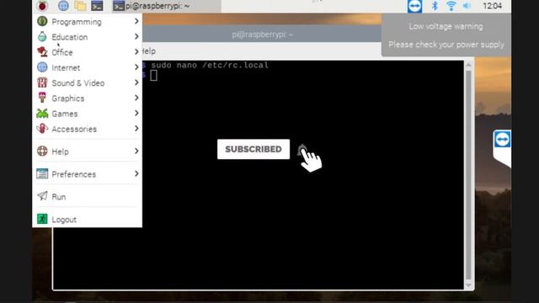
Task: Click the Games invader icon
Action: (x=42, y=113)
